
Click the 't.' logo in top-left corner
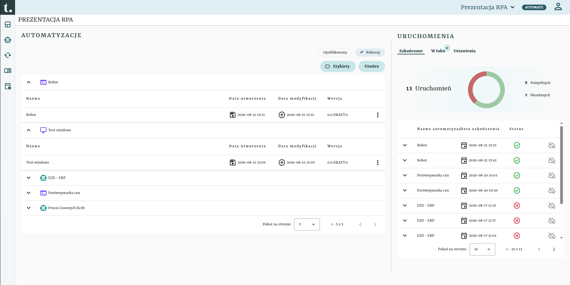click(7, 7)
